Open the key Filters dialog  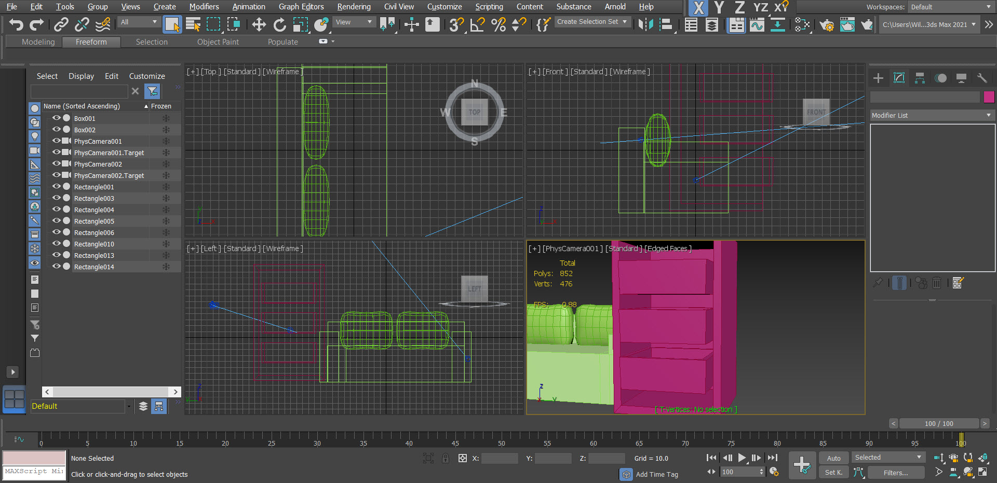click(x=896, y=472)
